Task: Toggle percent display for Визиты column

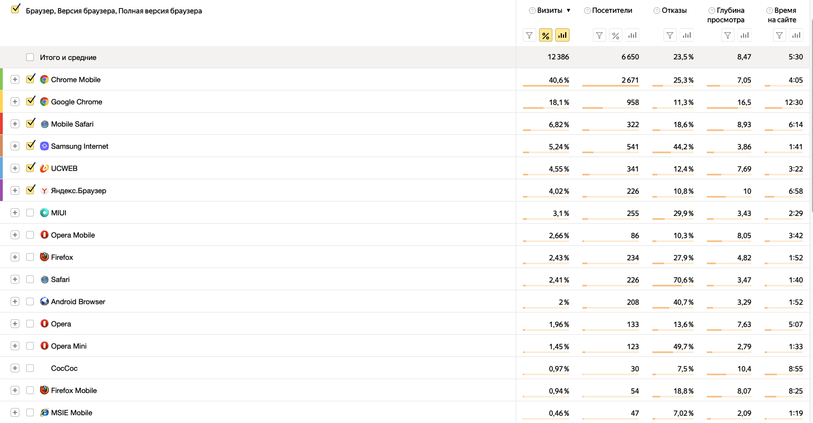Action: pyautogui.click(x=546, y=36)
